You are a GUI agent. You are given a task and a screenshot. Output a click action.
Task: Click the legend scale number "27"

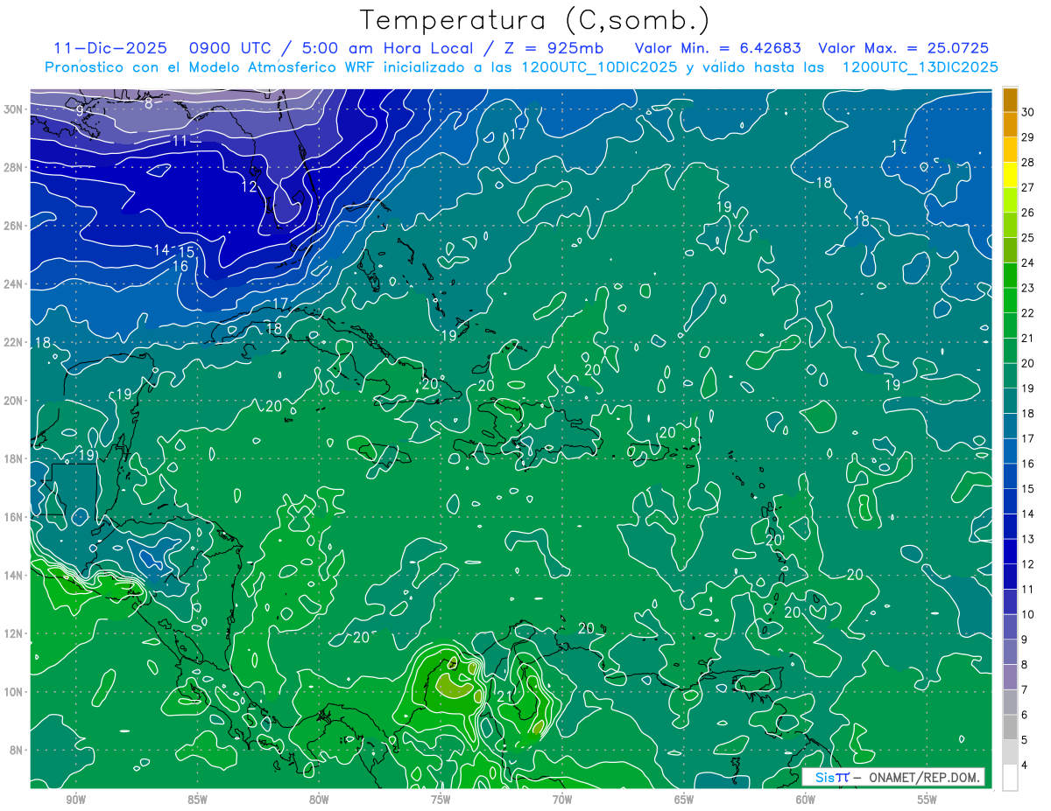[1027, 187]
